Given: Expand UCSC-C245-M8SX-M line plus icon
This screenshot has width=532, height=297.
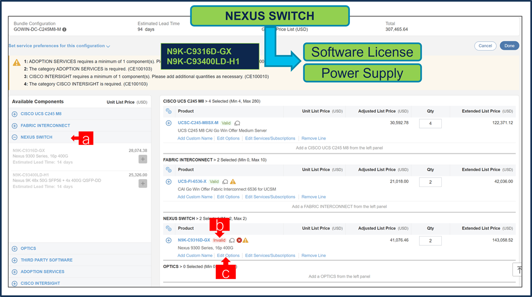Looking at the screenshot, I should pyautogui.click(x=169, y=123).
